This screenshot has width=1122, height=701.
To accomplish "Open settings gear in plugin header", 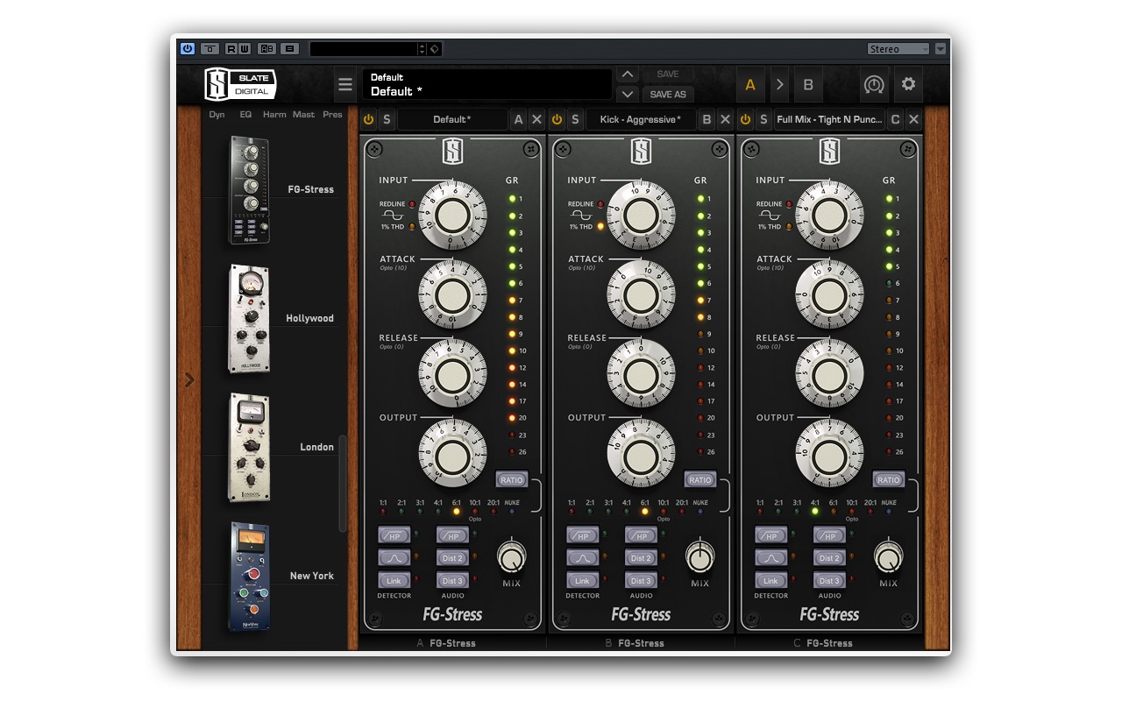I will (x=909, y=85).
